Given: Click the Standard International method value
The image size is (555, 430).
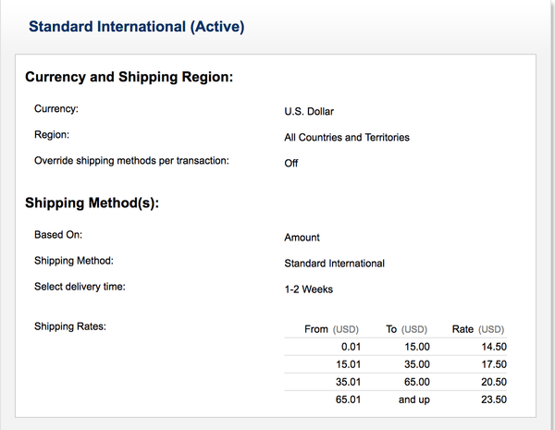Looking at the screenshot, I should [335, 264].
